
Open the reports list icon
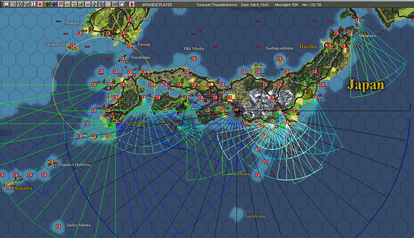click(13, 4)
